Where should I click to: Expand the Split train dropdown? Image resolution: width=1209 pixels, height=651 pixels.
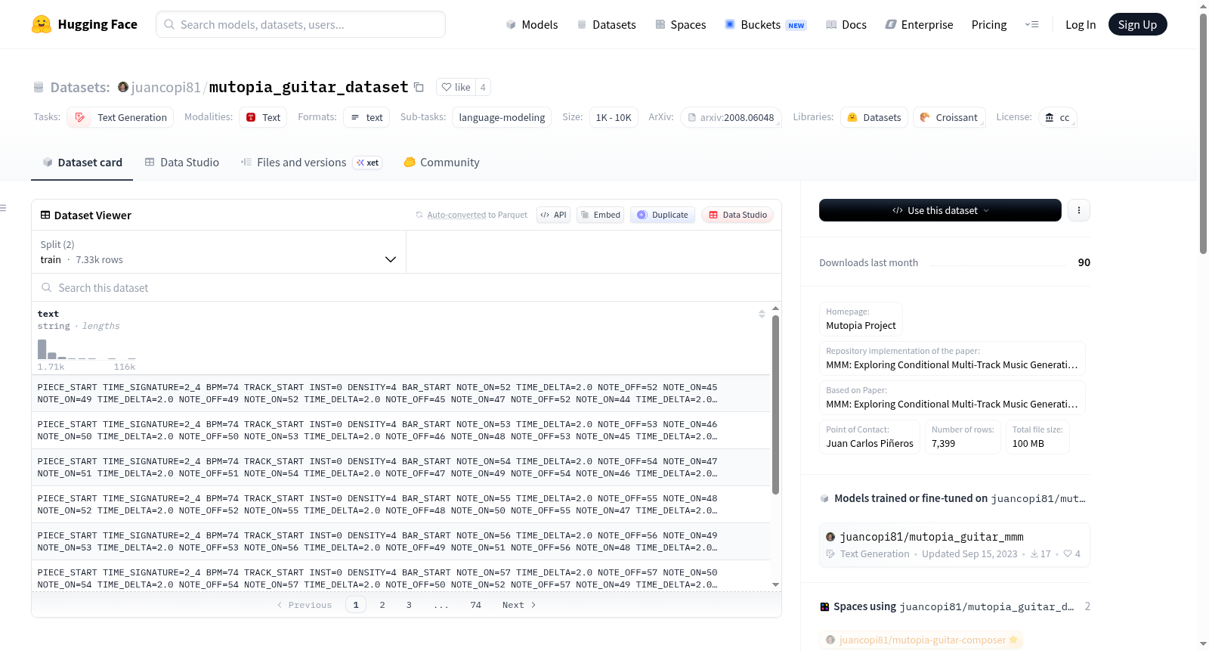point(218,252)
